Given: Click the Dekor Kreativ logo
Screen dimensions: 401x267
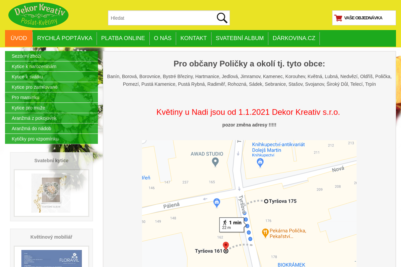Looking at the screenshot, I should coord(38,15).
